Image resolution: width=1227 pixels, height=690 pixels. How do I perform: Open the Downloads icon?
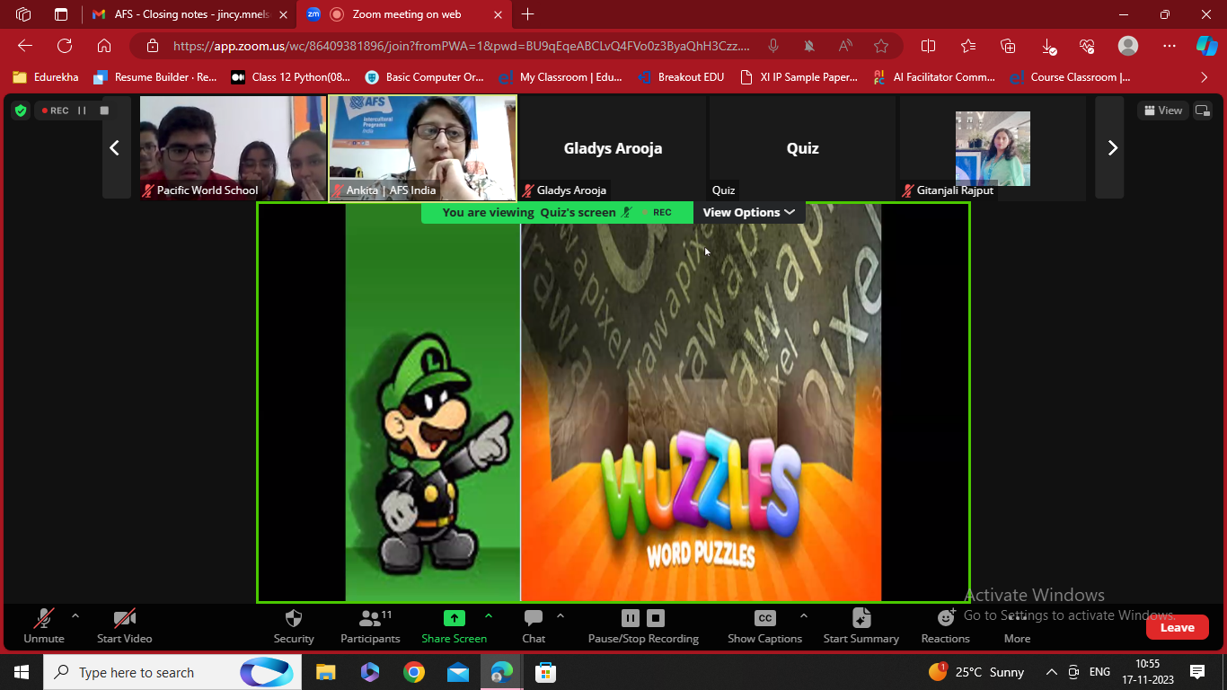1048,46
